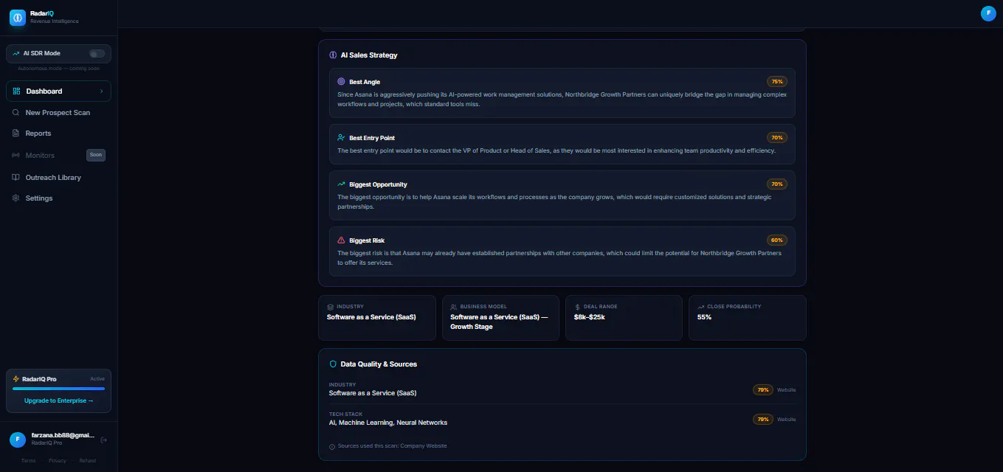Click the Best Angle 75% badge
Screen dimensions: 1003x472
coord(777,82)
